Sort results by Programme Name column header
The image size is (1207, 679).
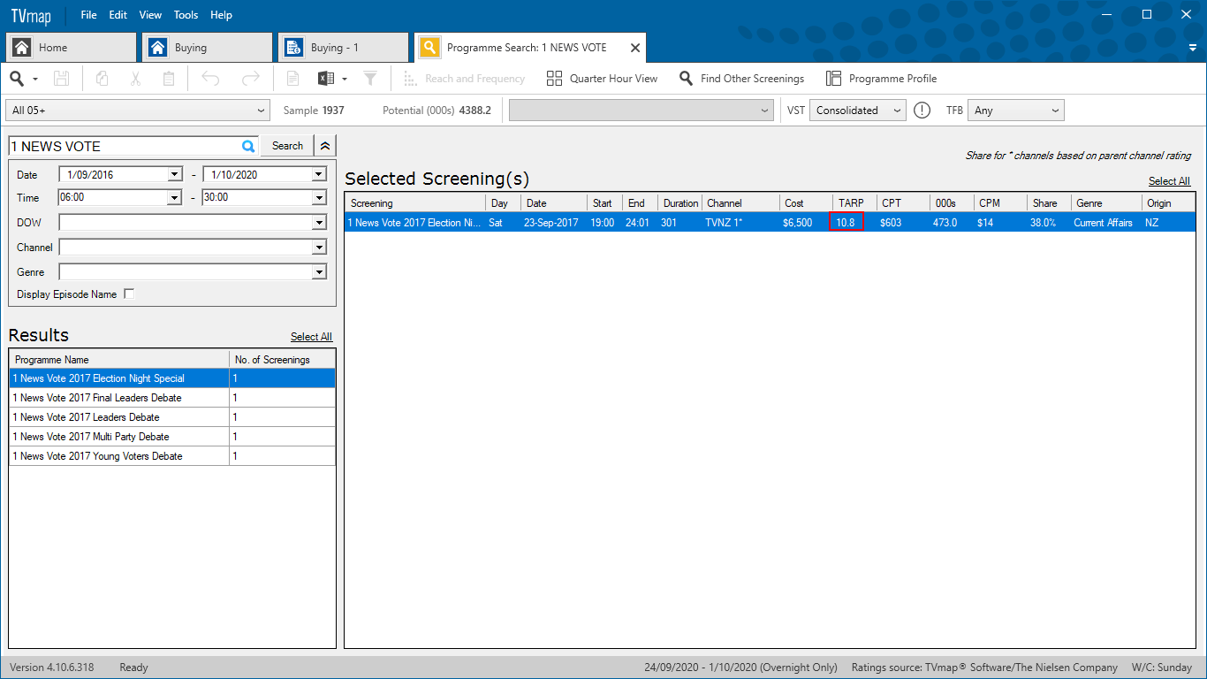coord(119,360)
